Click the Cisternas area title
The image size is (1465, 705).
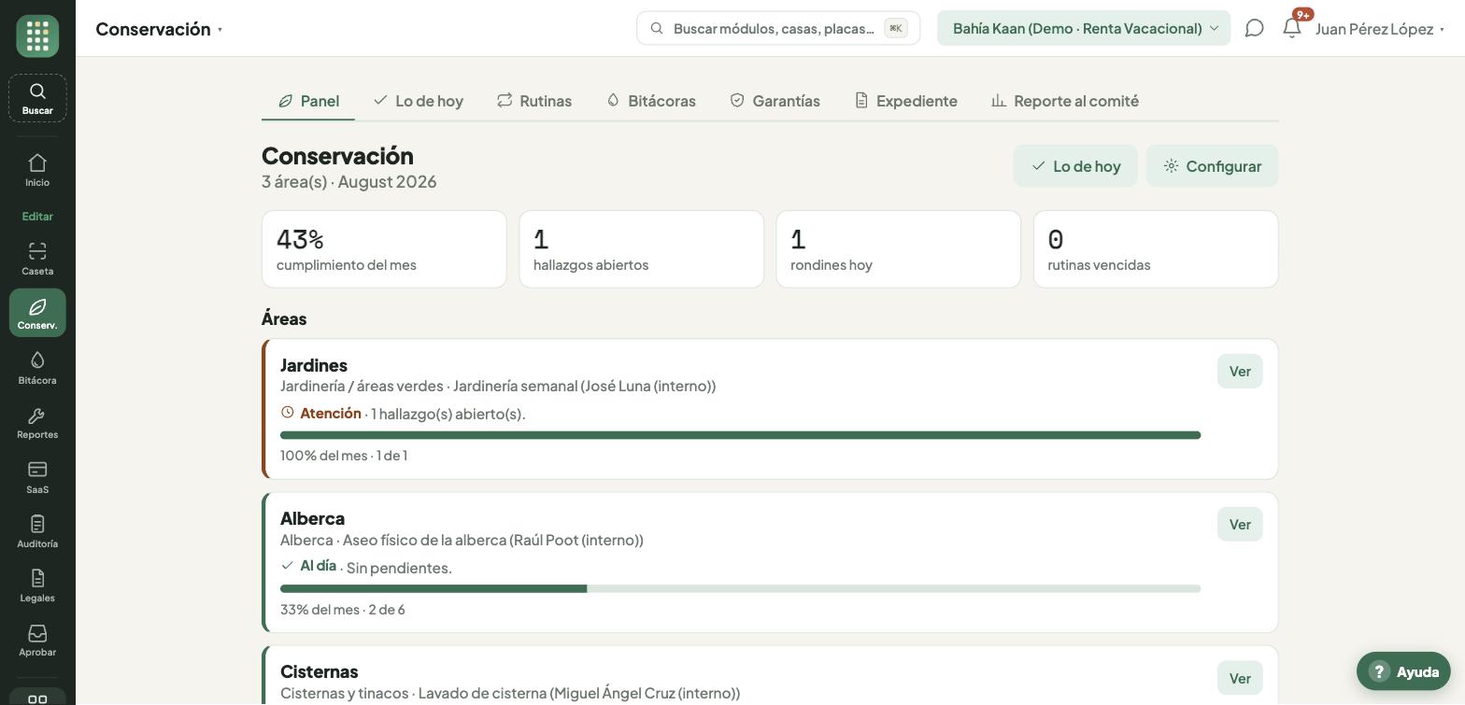coord(320,671)
